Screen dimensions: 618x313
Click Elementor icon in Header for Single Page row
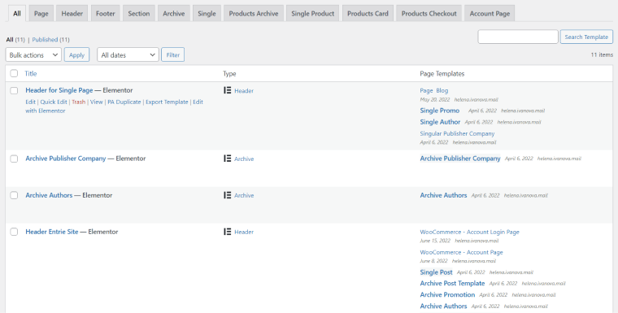(x=228, y=90)
